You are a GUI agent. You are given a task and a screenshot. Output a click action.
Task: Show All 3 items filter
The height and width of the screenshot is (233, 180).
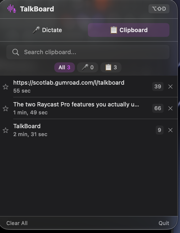pos(65,67)
